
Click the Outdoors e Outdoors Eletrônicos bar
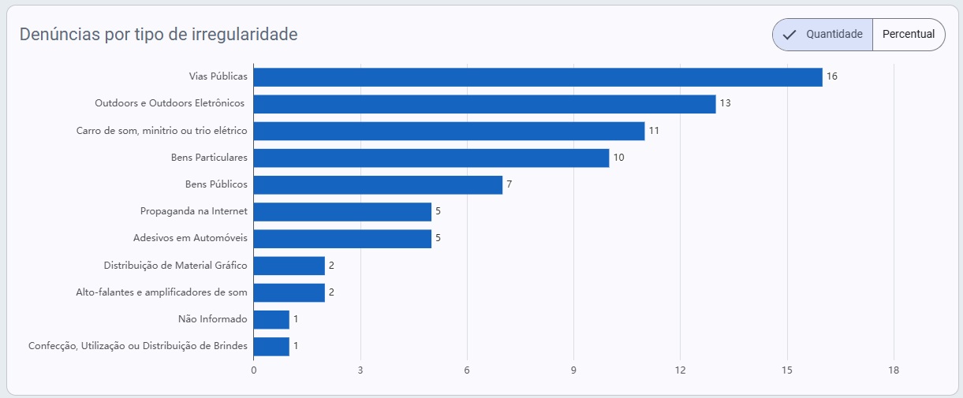point(485,104)
